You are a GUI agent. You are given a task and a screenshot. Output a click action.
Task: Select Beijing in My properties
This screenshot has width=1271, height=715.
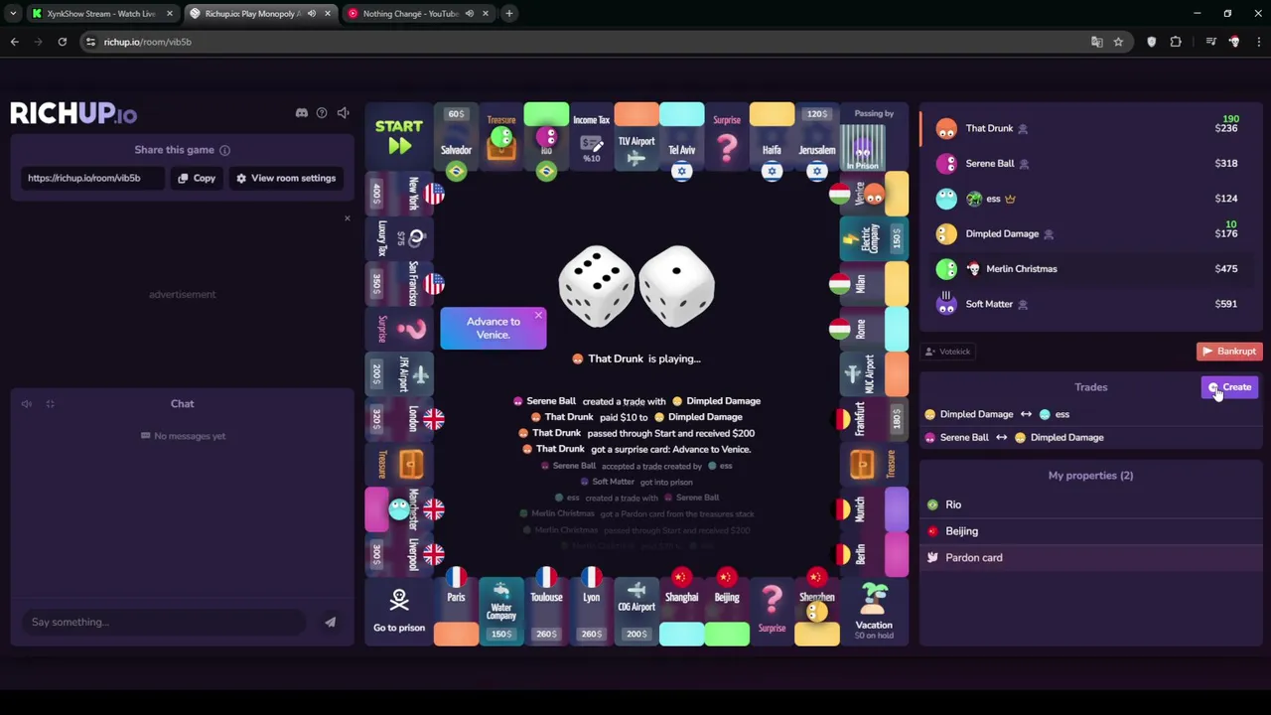pos(1090,531)
